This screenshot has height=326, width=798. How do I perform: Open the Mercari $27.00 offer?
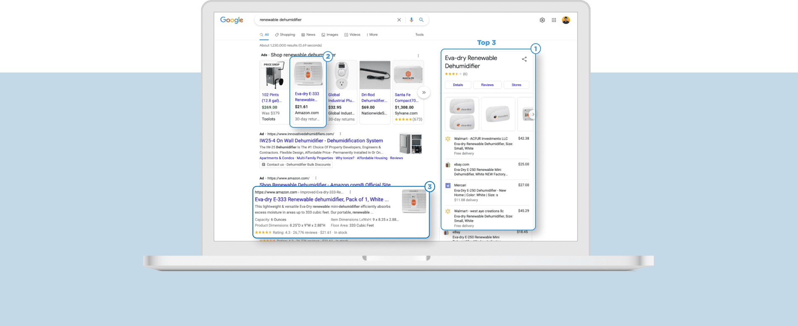click(x=487, y=192)
